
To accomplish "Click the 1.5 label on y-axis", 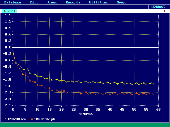I will pos(8,15).
